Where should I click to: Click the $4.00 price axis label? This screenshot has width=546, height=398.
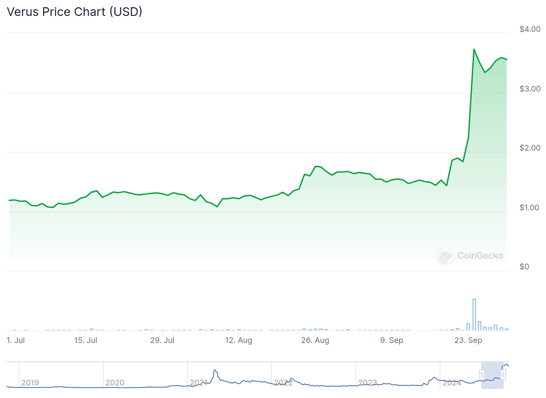click(530, 29)
